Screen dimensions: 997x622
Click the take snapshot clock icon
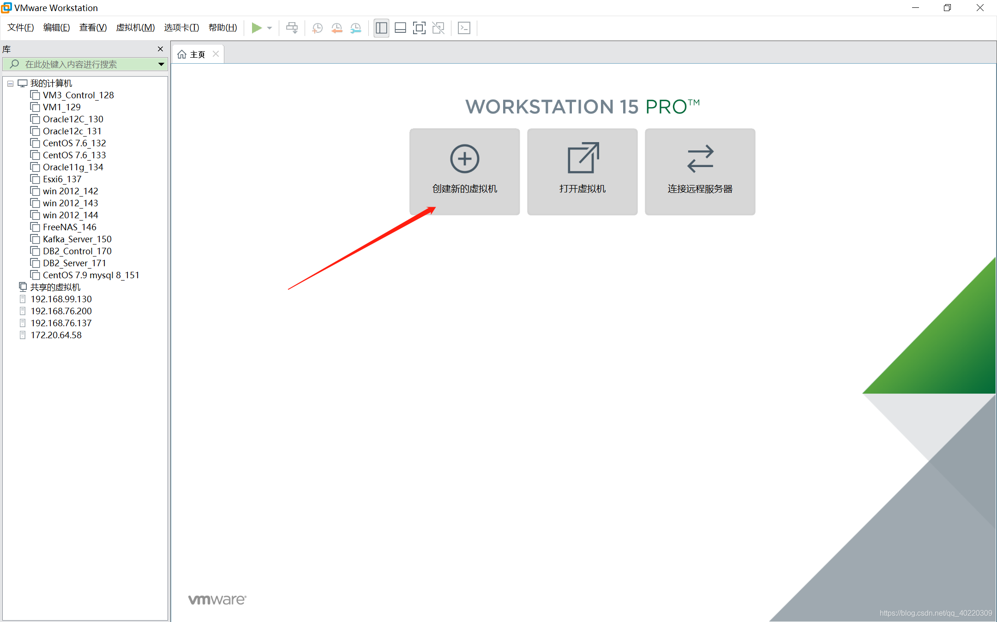317,28
